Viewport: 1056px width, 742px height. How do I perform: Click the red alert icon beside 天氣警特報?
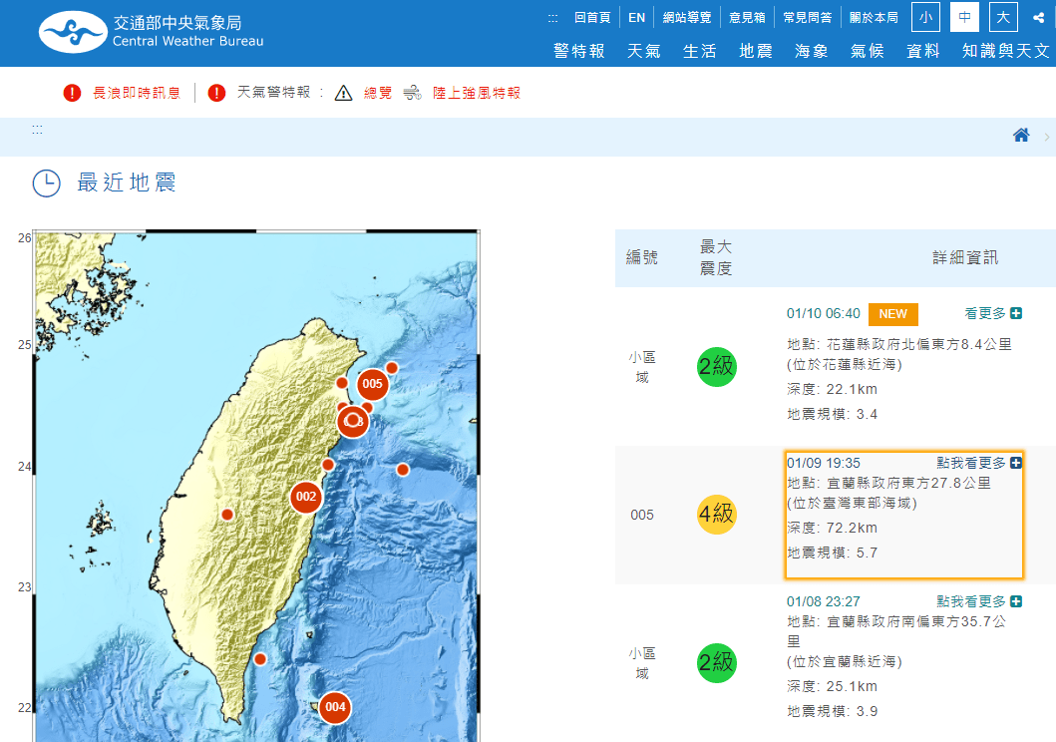point(216,93)
